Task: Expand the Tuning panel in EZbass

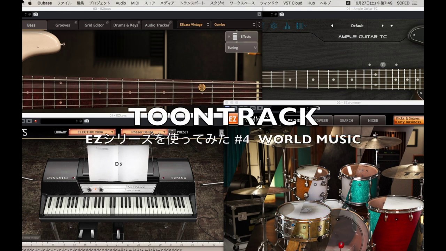Action: coord(241,48)
